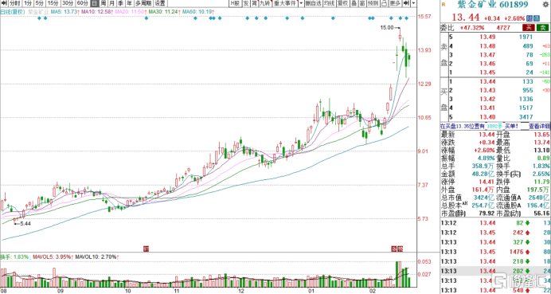Open the 重大事件 major events button
Image resolution: width=551 pixels, height=294 pixels.
tap(285, 3)
